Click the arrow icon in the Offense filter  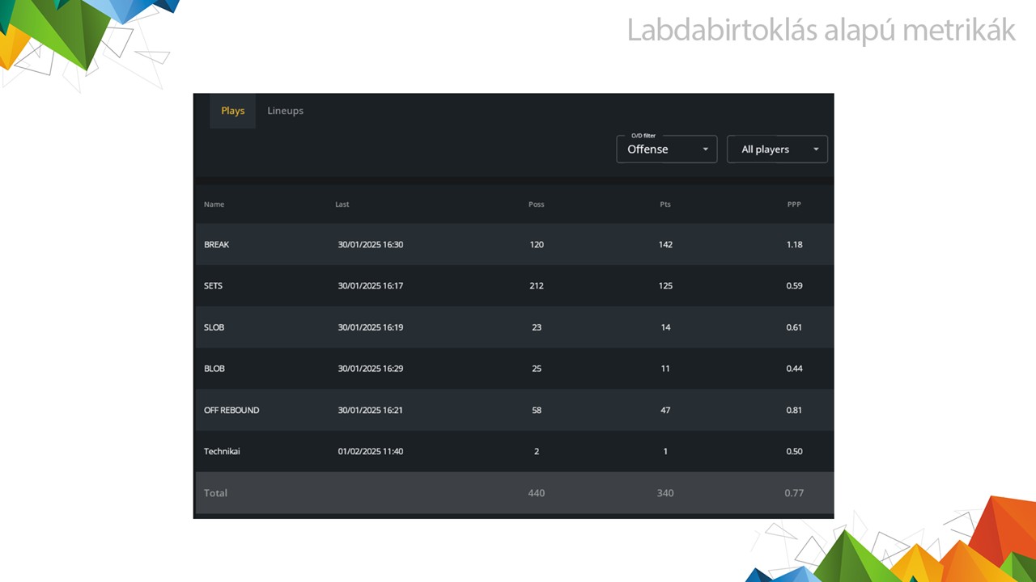tap(705, 150)
